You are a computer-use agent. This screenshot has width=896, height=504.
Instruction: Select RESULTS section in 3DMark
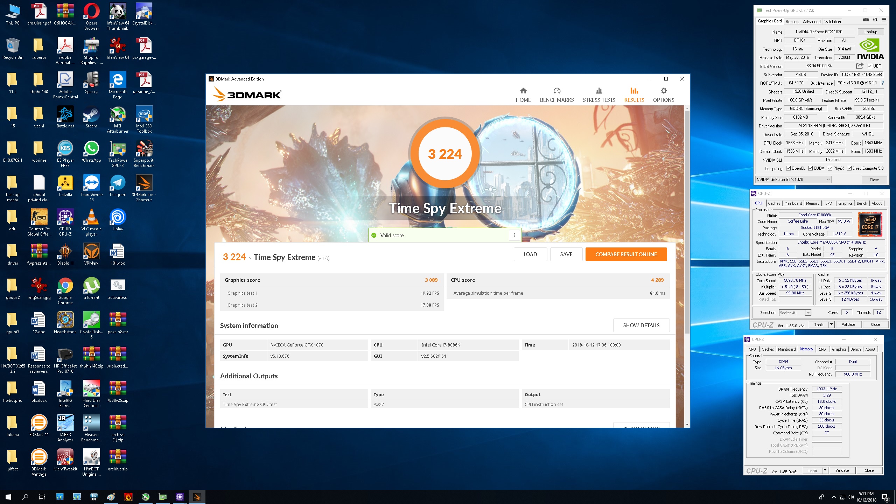pyautogui.click(x=634, y=95)
